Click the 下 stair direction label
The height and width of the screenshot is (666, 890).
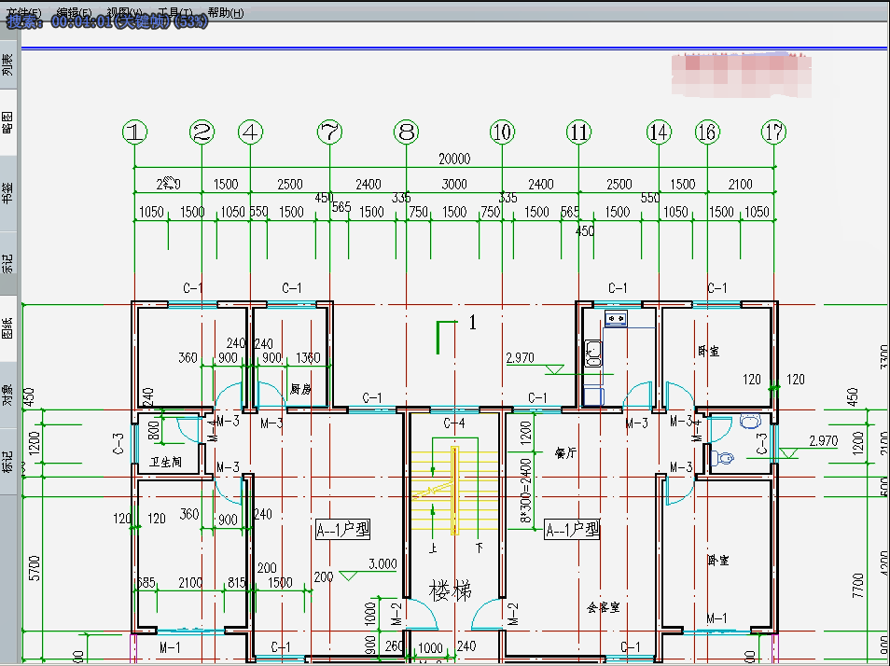(480, 548)
